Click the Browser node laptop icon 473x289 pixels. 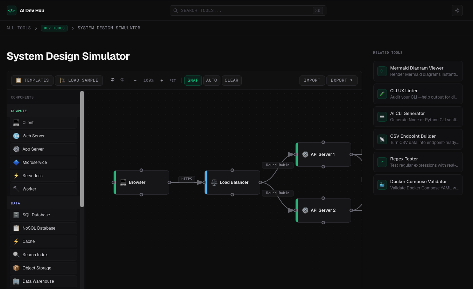123,182
